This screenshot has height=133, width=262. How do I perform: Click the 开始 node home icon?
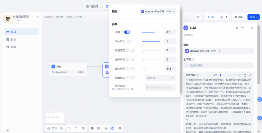(x=53, y=67)
